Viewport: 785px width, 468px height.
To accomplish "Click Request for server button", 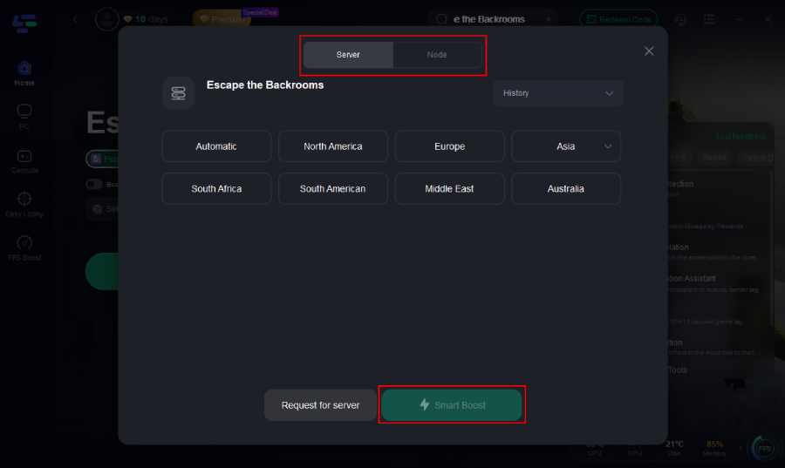I will [x=320, y=405].
